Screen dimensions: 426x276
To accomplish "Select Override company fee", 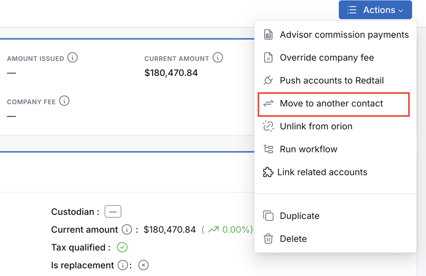I will 336,58.
